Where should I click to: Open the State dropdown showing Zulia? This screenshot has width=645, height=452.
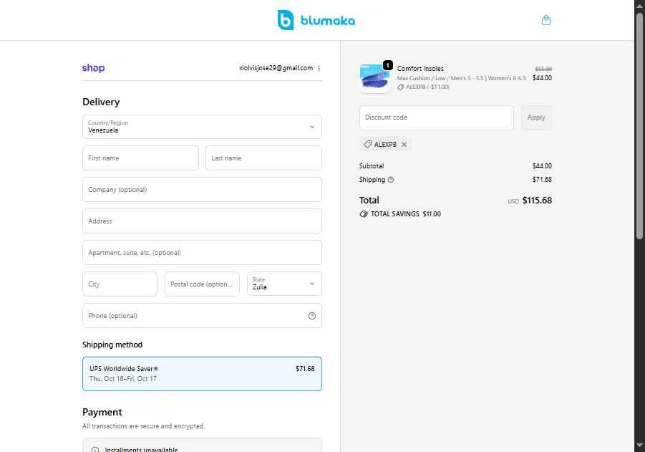284,284
